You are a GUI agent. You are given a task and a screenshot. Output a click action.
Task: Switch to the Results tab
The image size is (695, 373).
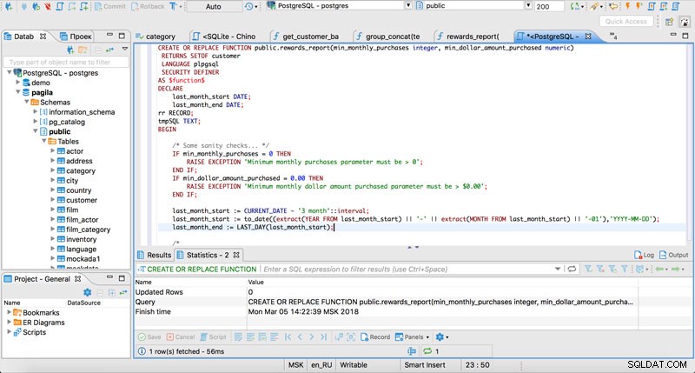pyautogui.click(x=154, y=255)
